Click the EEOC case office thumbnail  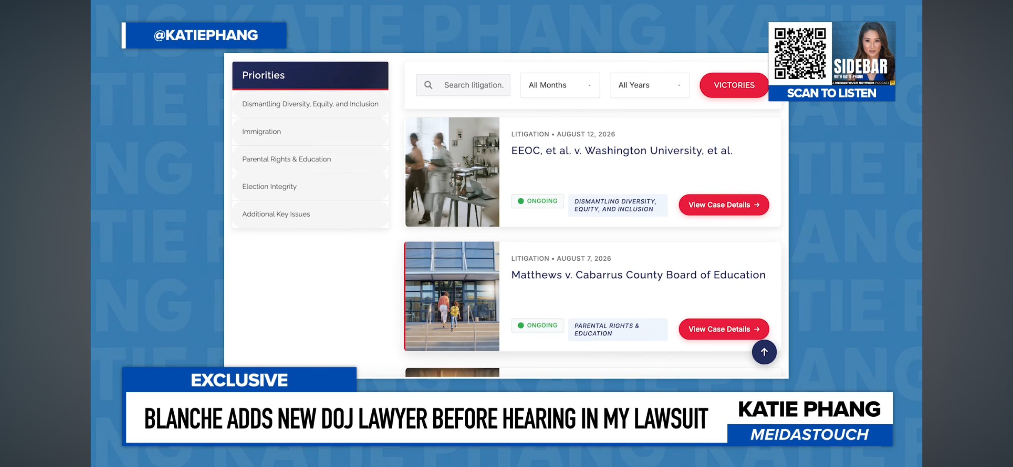pyautogui.click(x=452, y=172)
